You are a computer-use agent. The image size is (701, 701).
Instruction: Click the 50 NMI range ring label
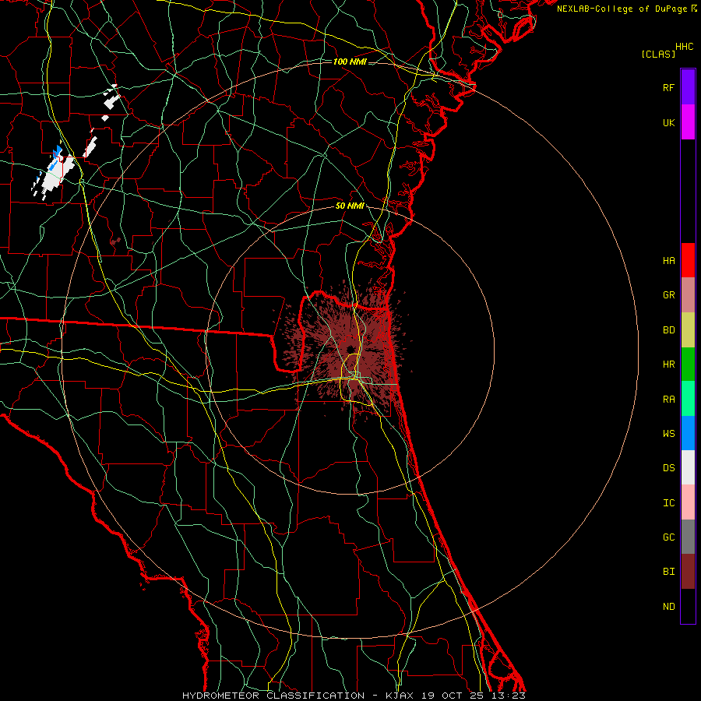[x=350, y=206]
